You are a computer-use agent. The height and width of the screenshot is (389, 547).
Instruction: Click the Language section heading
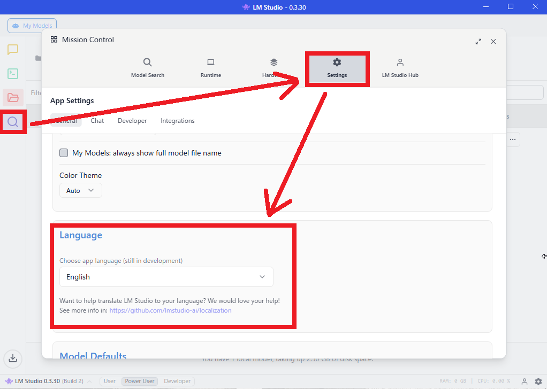coord(81,235)
